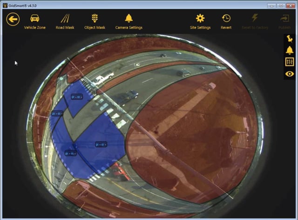Image resolution: width=298 pixels, height=220 pixels.
Task: Click the greyed Publish button
Action: (x=284, y=22)
